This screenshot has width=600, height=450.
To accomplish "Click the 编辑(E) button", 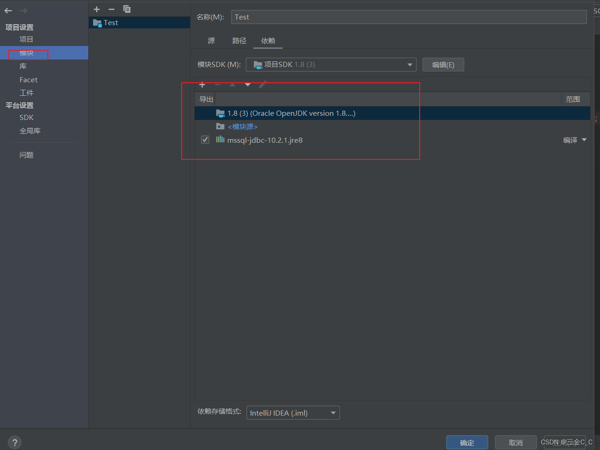I will click(x=443, y=65).
